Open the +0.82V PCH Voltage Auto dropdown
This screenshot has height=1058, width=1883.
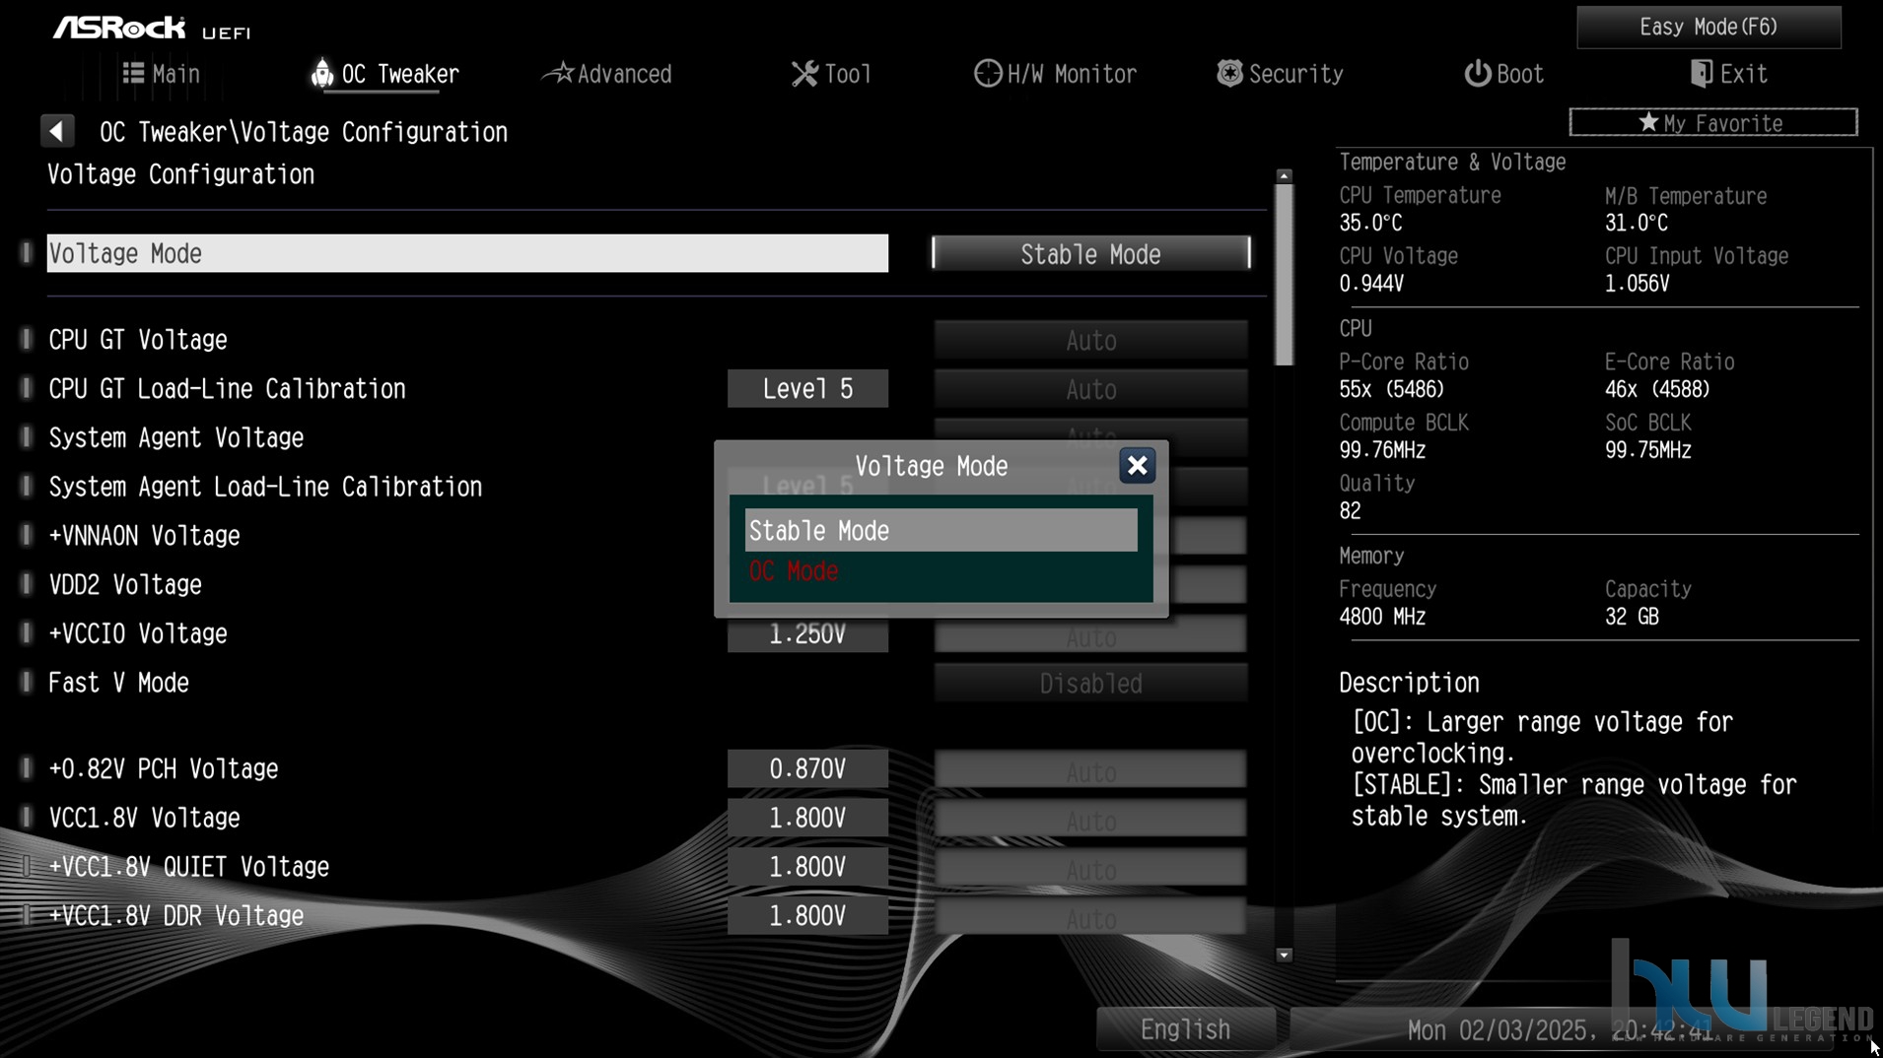pos(1090,769)
